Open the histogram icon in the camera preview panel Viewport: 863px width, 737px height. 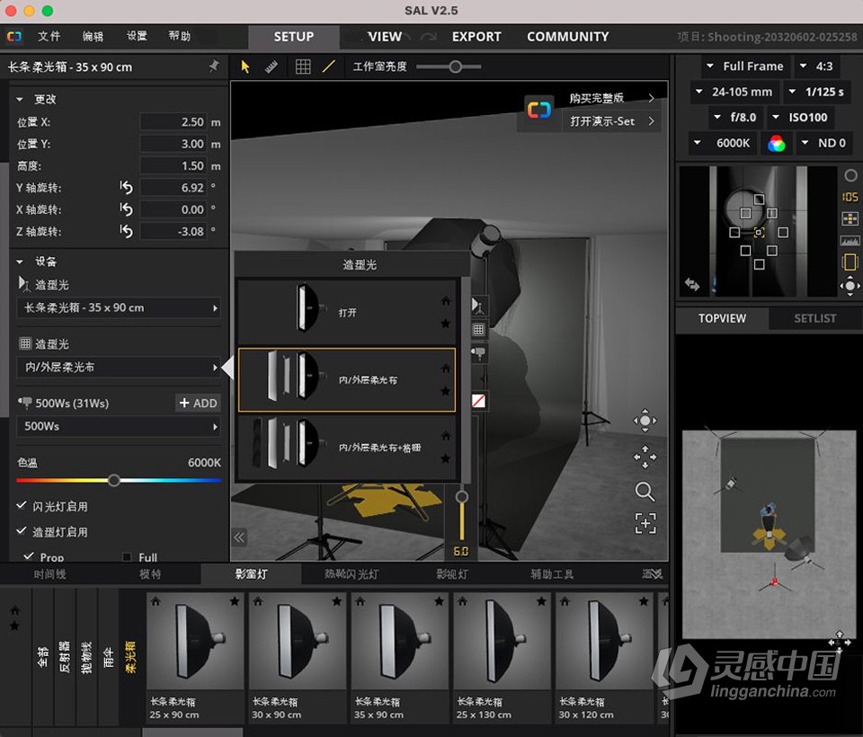point(850,241)
